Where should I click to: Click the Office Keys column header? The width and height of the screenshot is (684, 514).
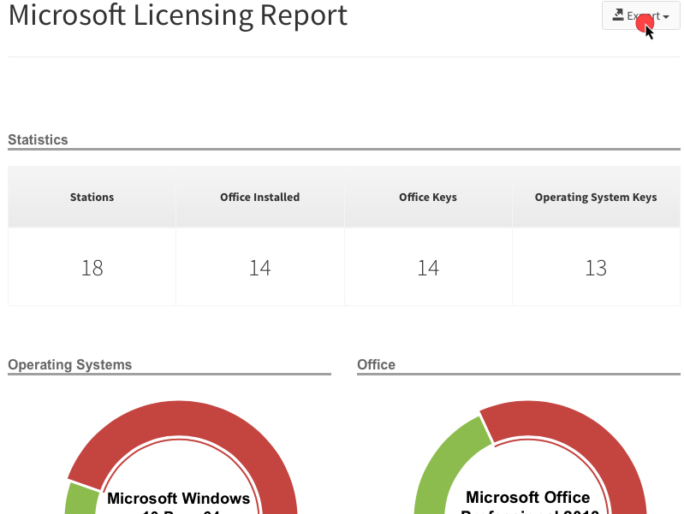click(x=428, y=197)
